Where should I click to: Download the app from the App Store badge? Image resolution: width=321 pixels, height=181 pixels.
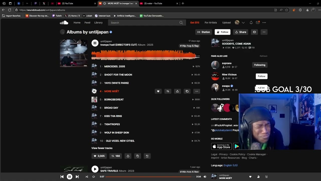tap(221, 146)
